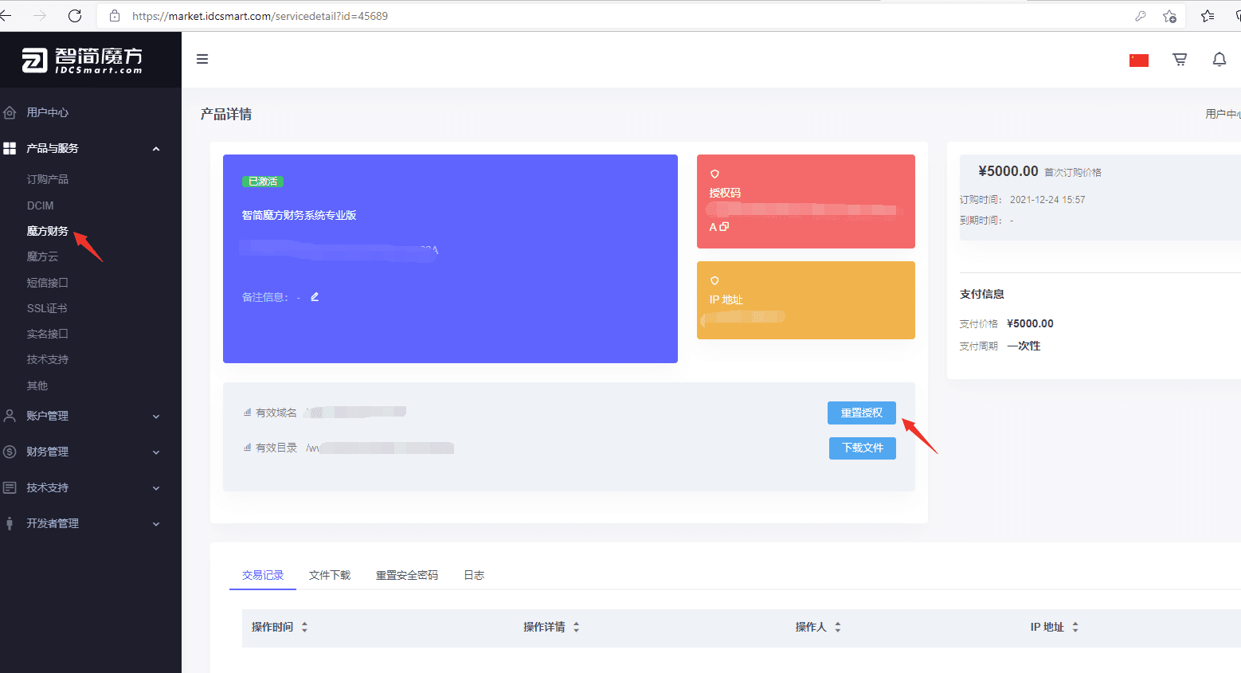Click the 一次性 payment cycle value
The height and width of the screenshot is (673, 1241).
pos(1024,346)
